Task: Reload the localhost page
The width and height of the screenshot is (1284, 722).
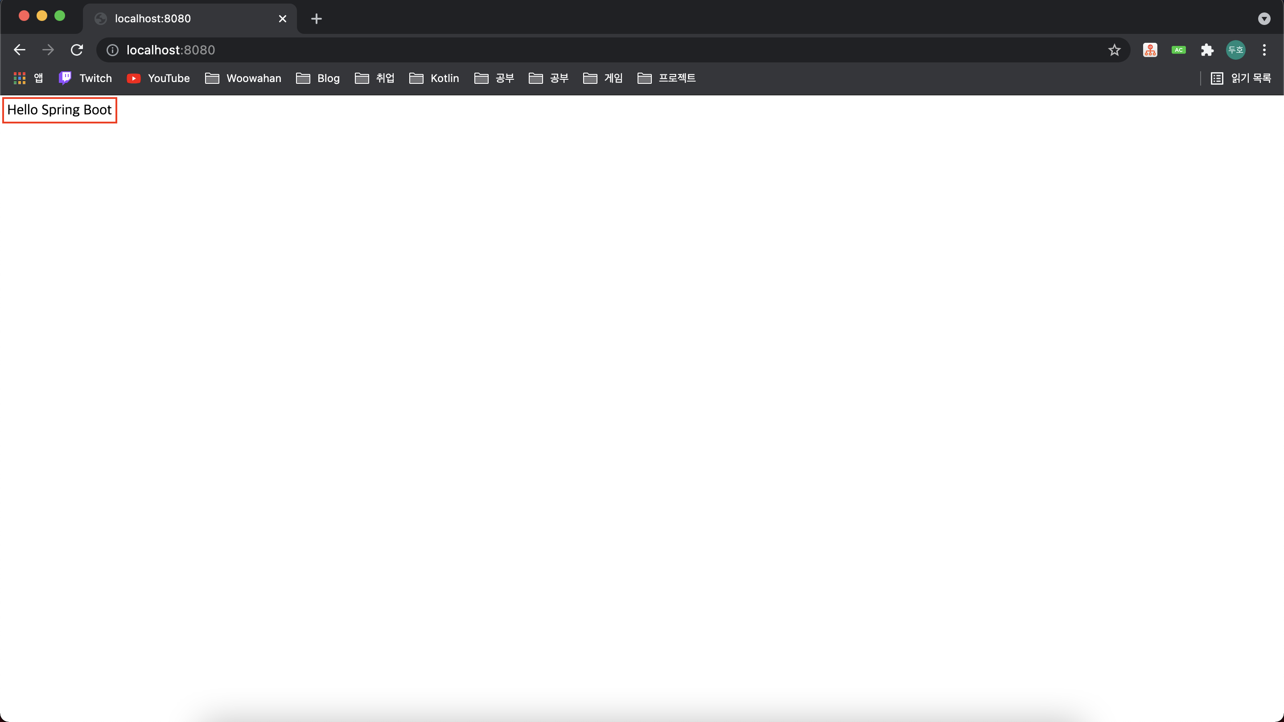Action: (77, 50)
